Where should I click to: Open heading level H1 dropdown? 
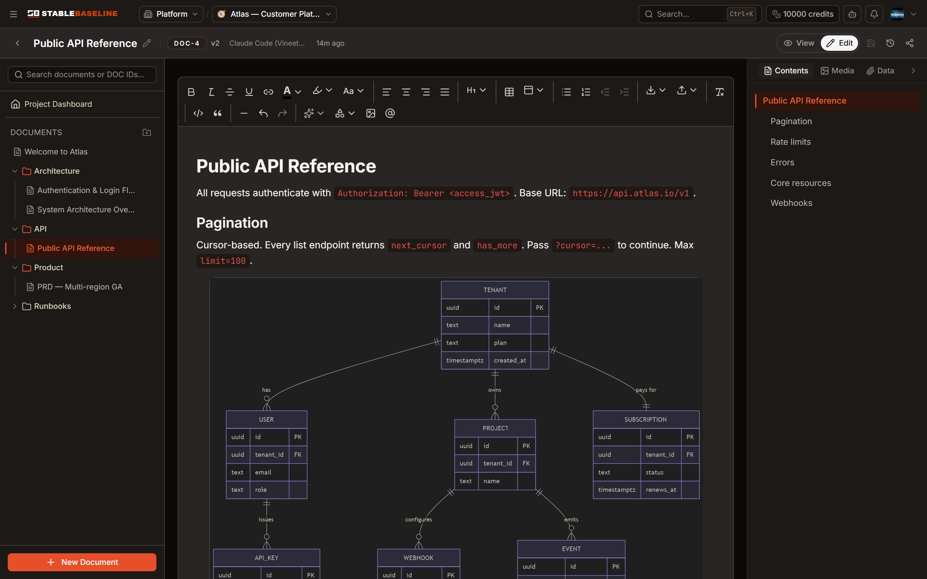[x=476, y=90]
